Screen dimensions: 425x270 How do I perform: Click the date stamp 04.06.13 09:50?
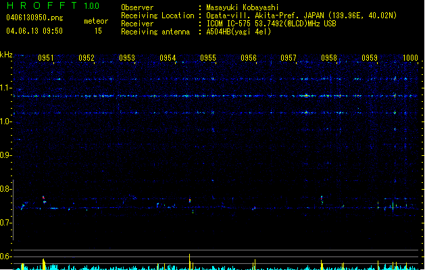click(34, 31)
